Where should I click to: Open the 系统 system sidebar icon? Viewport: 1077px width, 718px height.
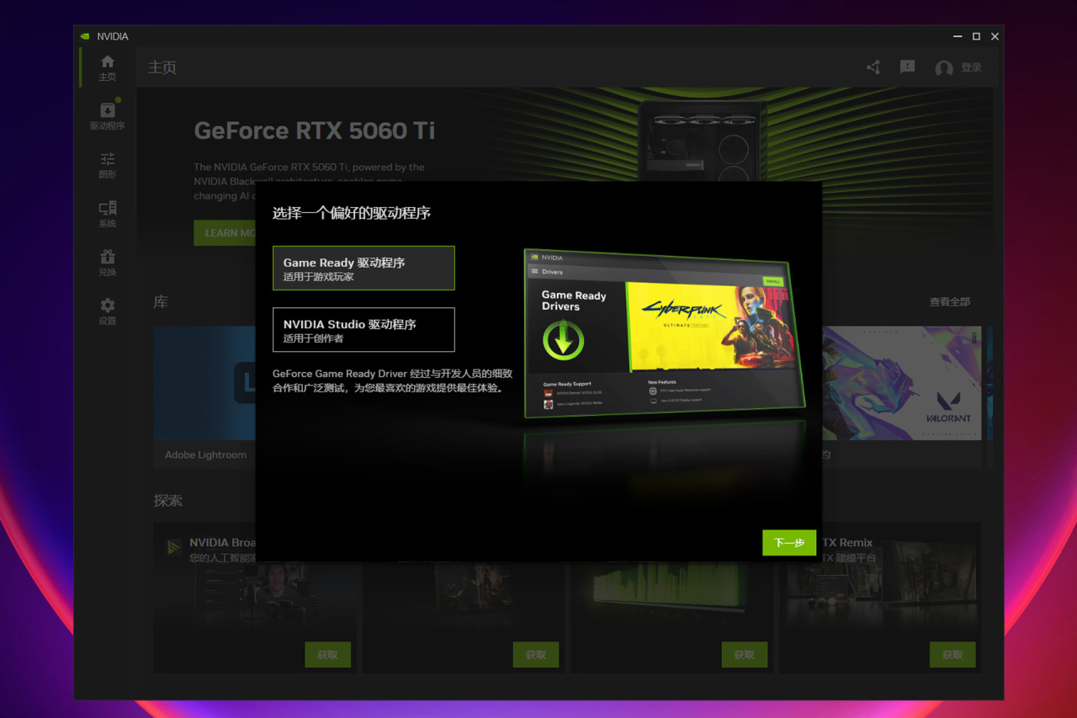[107, 214]
